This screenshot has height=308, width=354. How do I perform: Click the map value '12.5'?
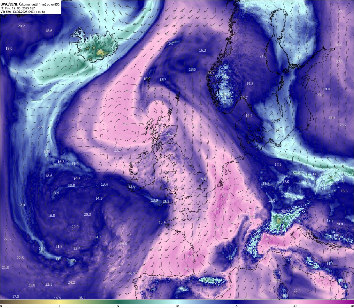point(166,201)
